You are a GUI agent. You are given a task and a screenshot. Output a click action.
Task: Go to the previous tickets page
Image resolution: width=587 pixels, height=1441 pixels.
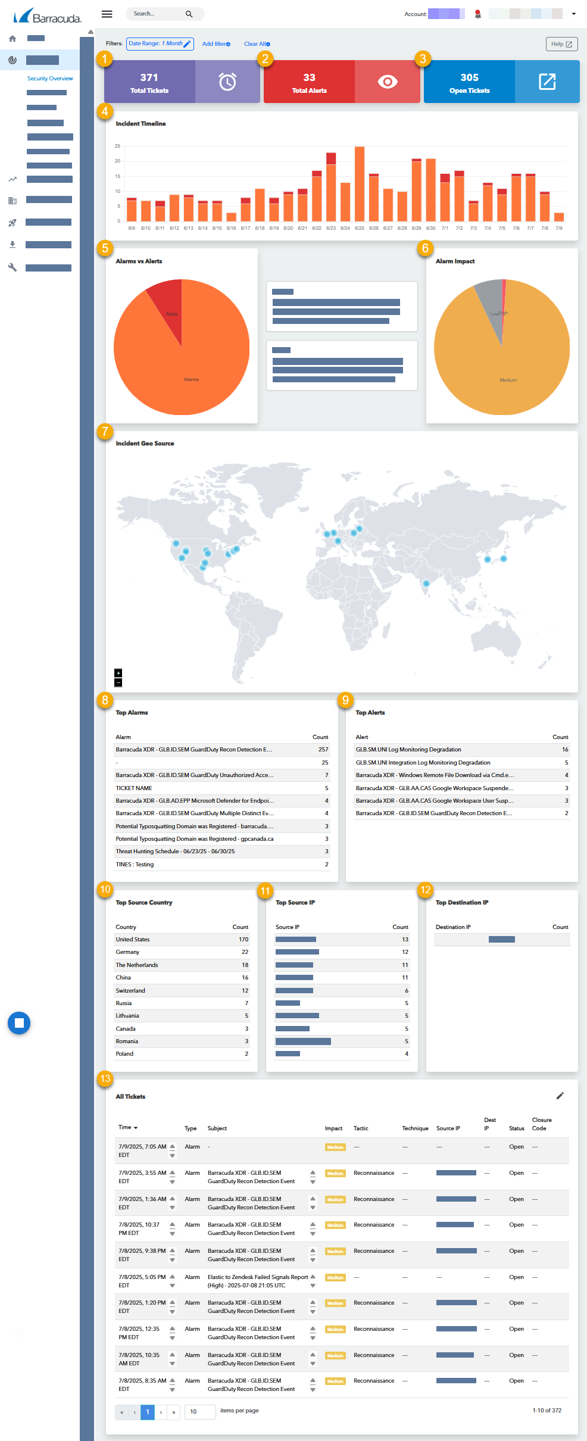point(135,1412)
